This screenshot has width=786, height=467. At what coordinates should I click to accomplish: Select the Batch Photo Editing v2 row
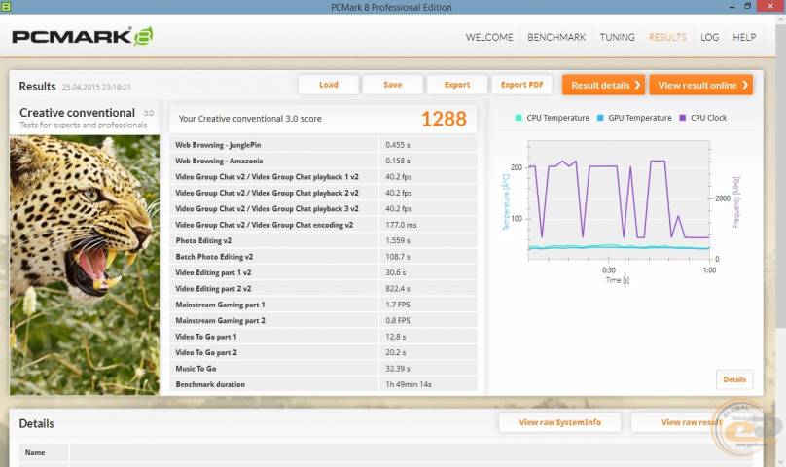[x=323, y=257]
